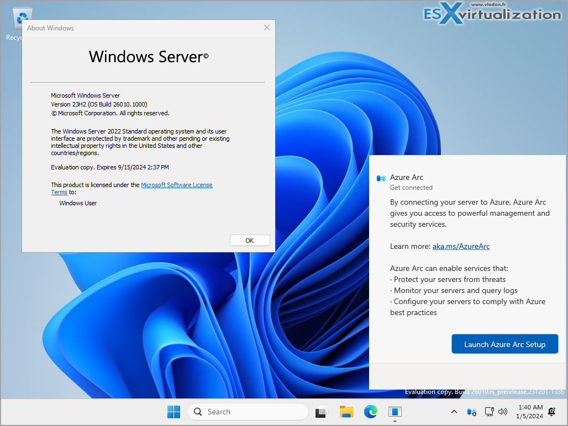This screenshot has height=426, width=568.
Task: Click the Microsoft Corporation copyright line
Action: click(110, 113)
